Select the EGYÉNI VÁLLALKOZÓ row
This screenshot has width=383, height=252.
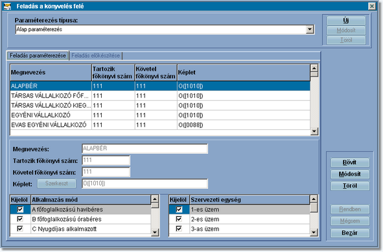160,115
